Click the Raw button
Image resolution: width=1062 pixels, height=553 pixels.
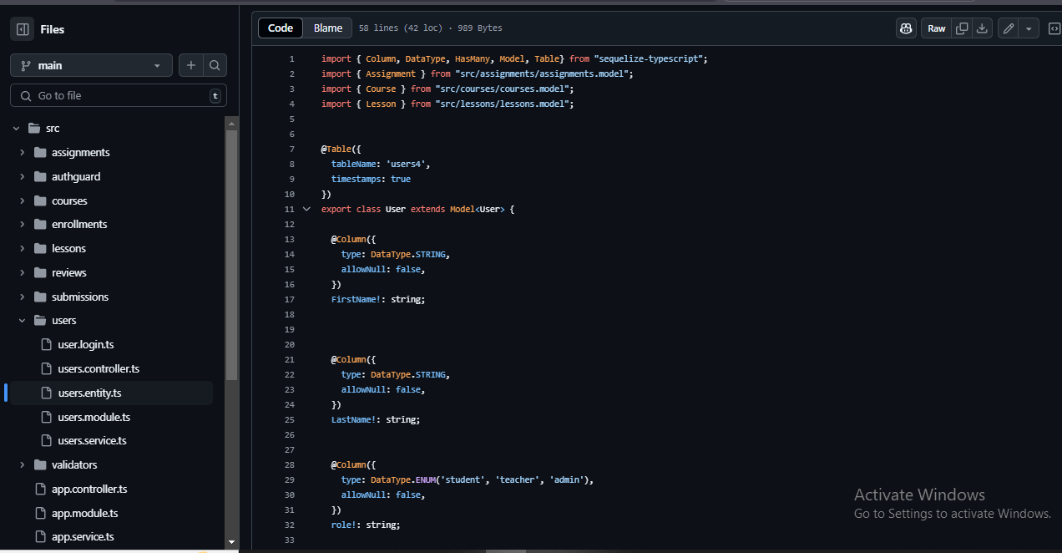[937, 28]
